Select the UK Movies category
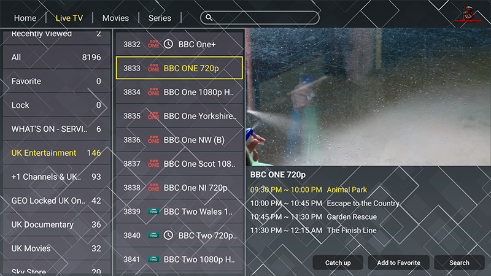The width and height of the screenshot is (491, 276). click(56, 248)
